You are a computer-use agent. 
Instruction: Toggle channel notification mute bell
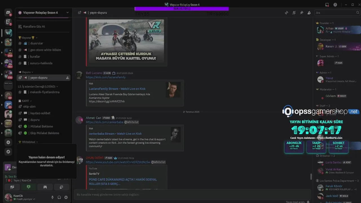pos(294,13)
